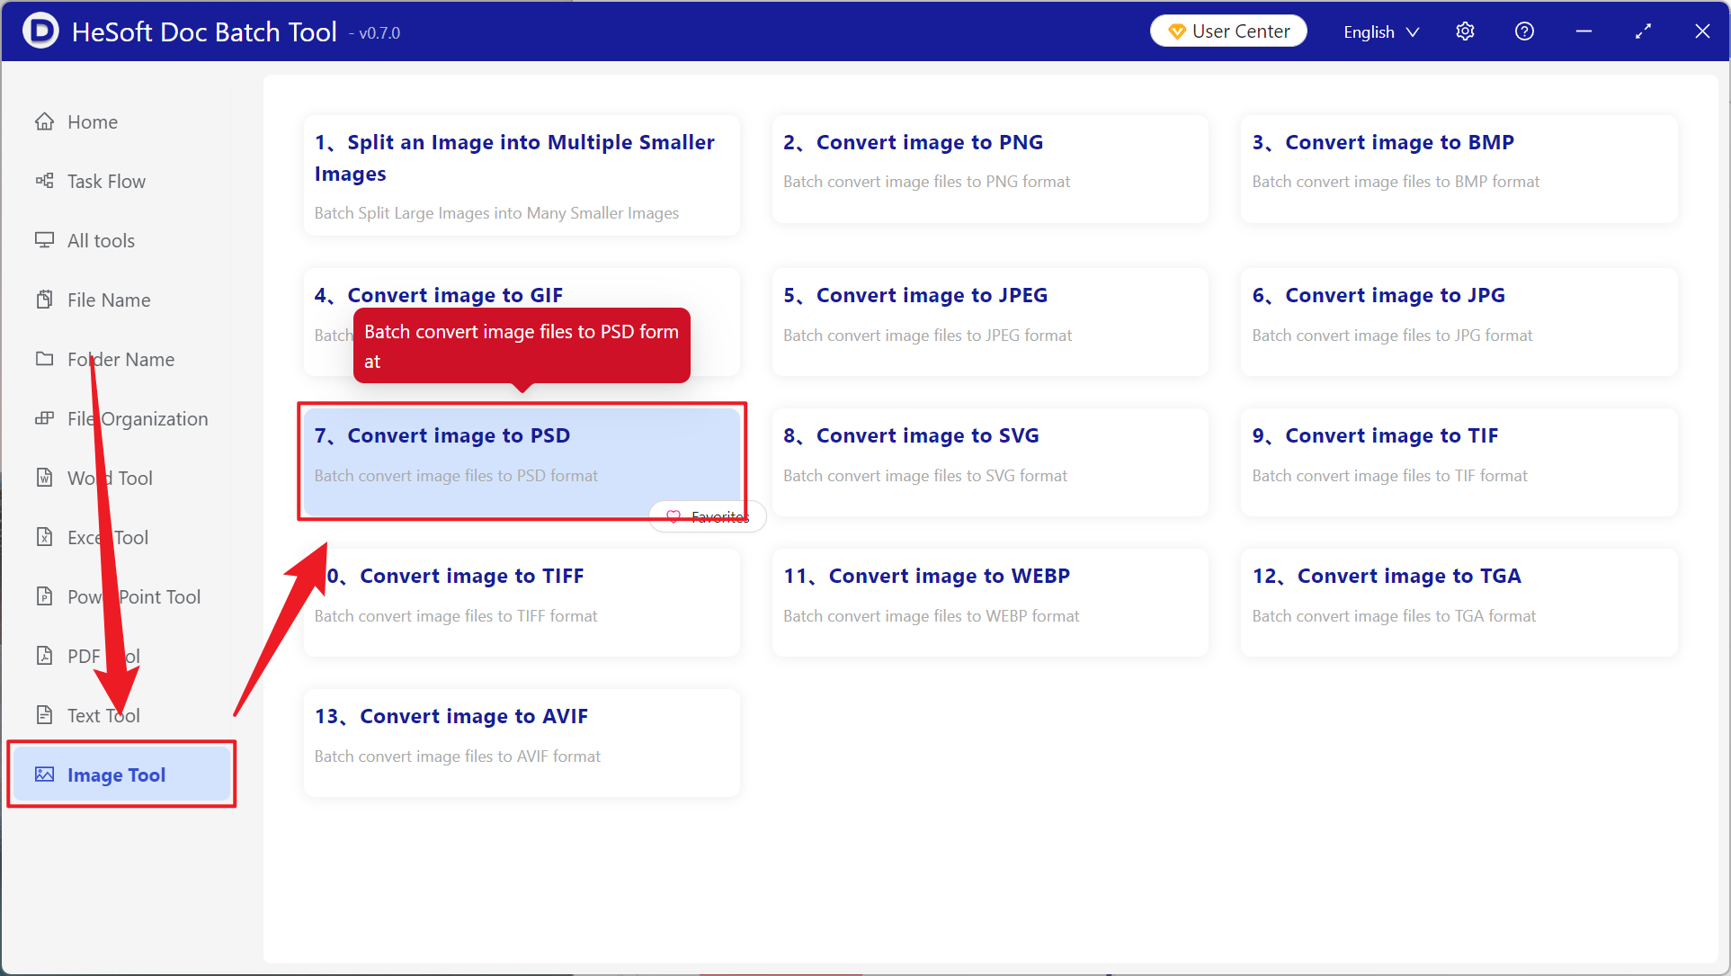The height and width of the screenshot is (976, 1731).
Task: Click the PDF Tool icon
Action: click(44, 656)
